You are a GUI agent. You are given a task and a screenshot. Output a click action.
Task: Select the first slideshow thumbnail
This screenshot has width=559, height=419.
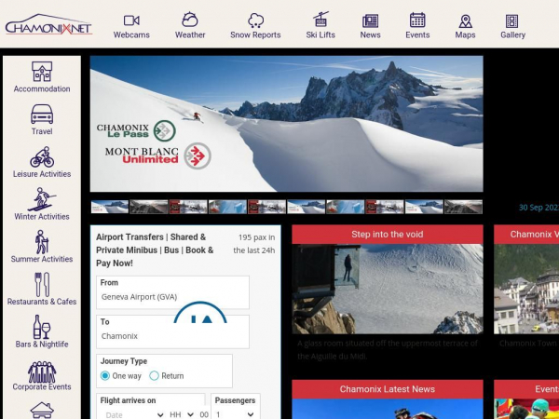pos(109,207)
